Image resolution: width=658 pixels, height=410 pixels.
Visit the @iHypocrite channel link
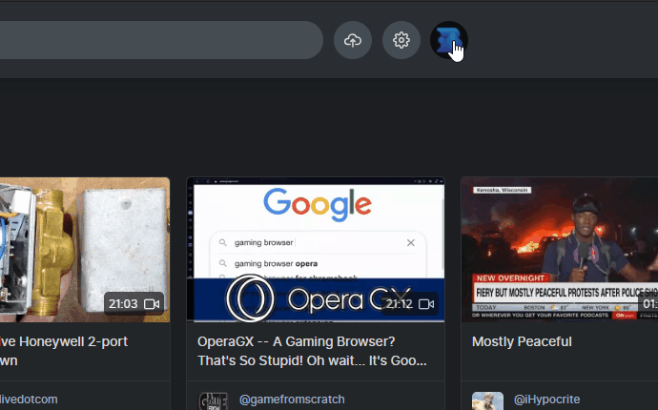pyautogui.click(x=546, y=400)
